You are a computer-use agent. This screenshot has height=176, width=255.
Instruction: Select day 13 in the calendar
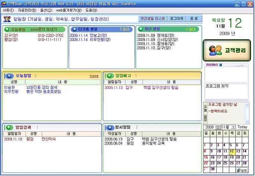click(x=238, y=151)
